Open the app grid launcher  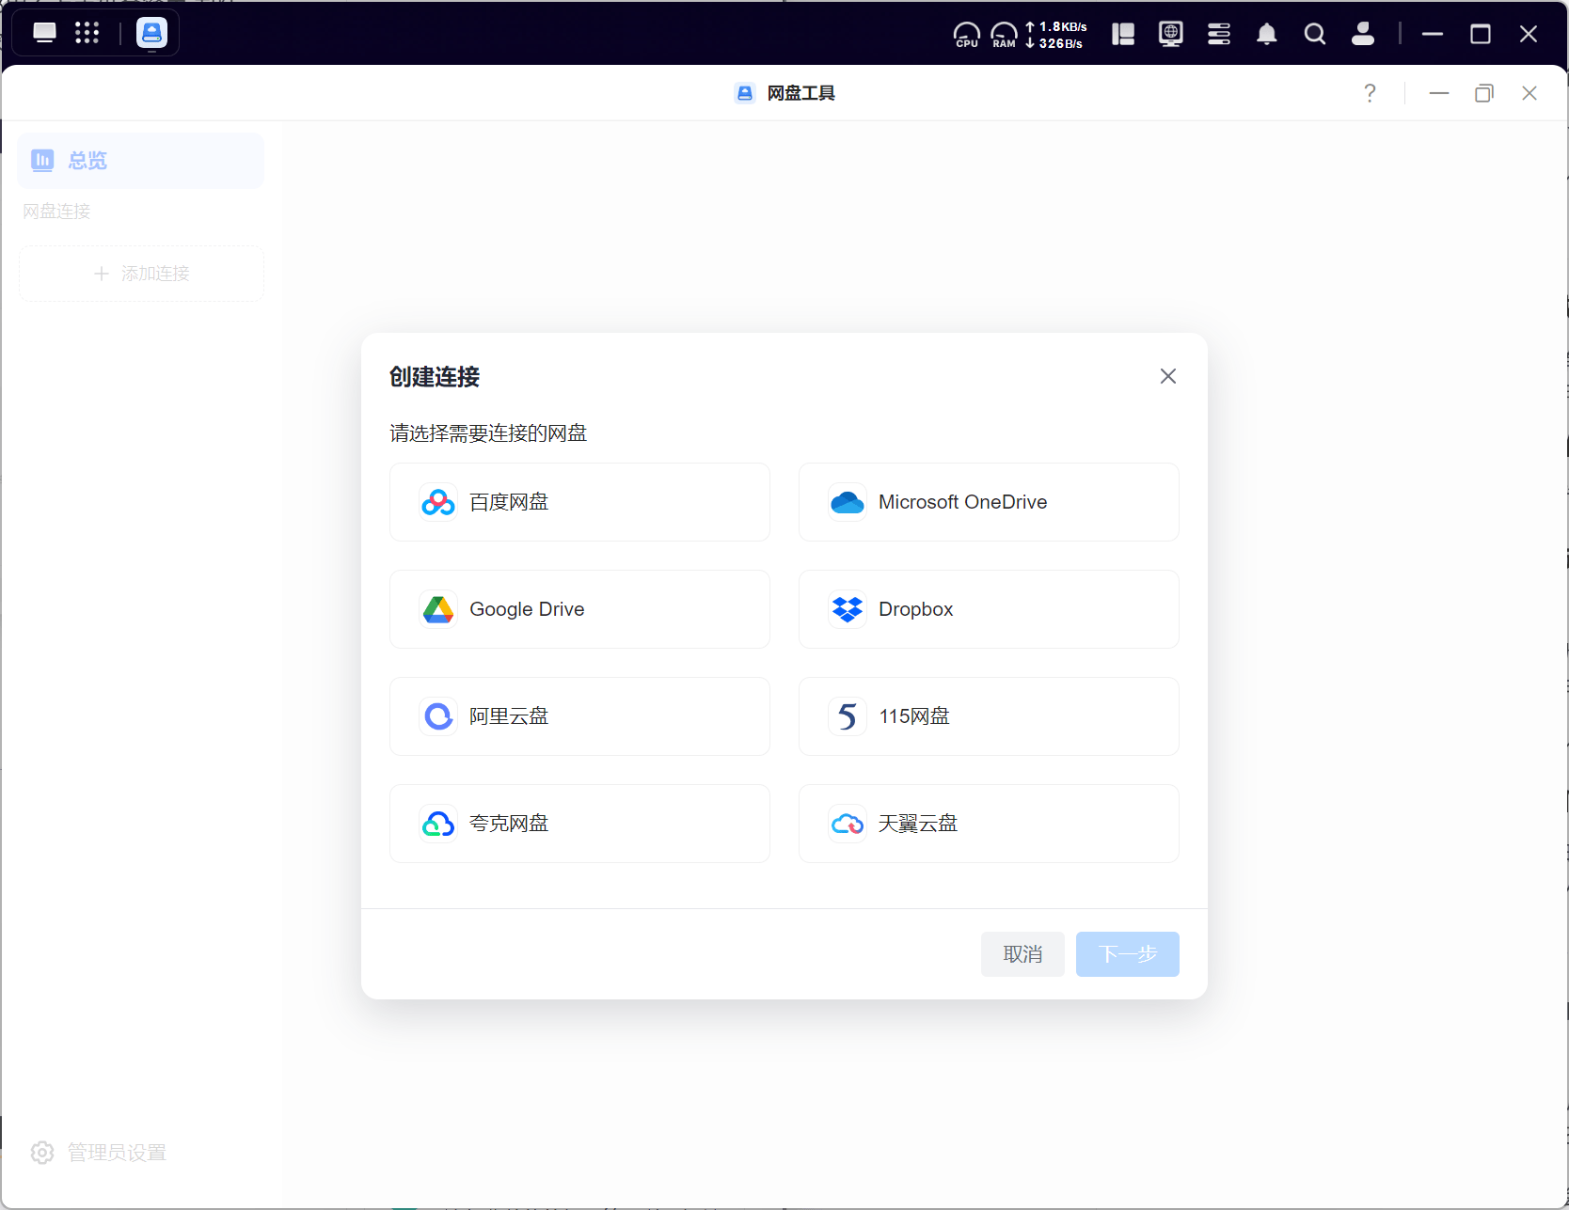point(87,33)
